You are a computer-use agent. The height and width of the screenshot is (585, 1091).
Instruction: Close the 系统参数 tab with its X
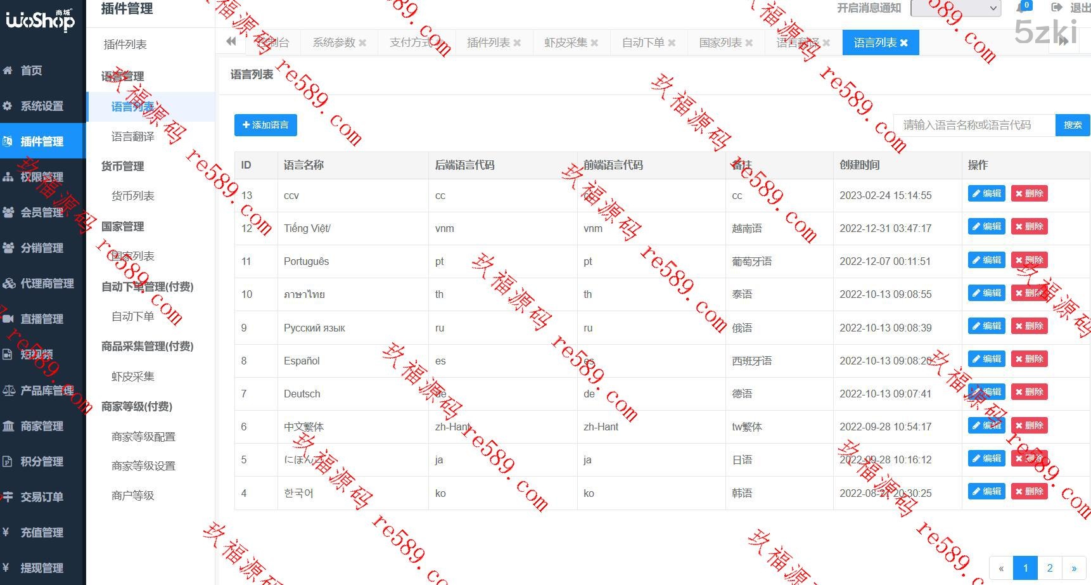coord(362,43)
